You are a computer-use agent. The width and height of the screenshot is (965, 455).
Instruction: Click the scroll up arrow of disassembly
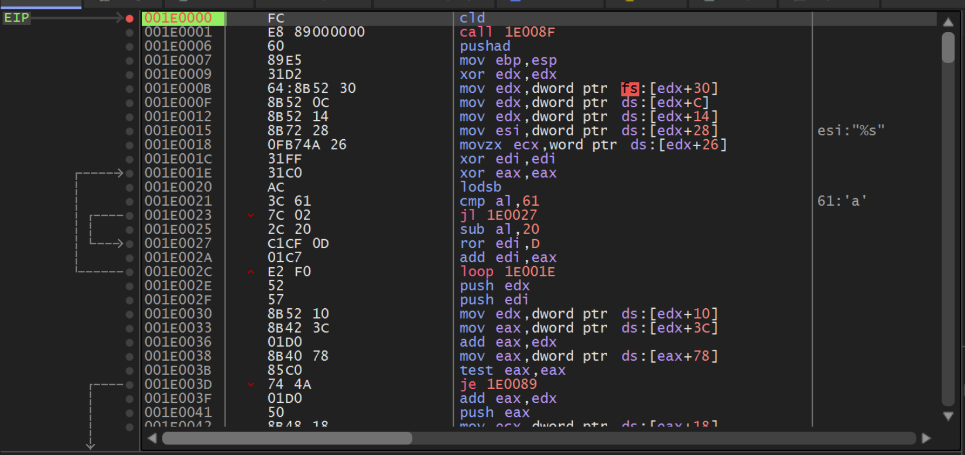click(x=948, y=22)
